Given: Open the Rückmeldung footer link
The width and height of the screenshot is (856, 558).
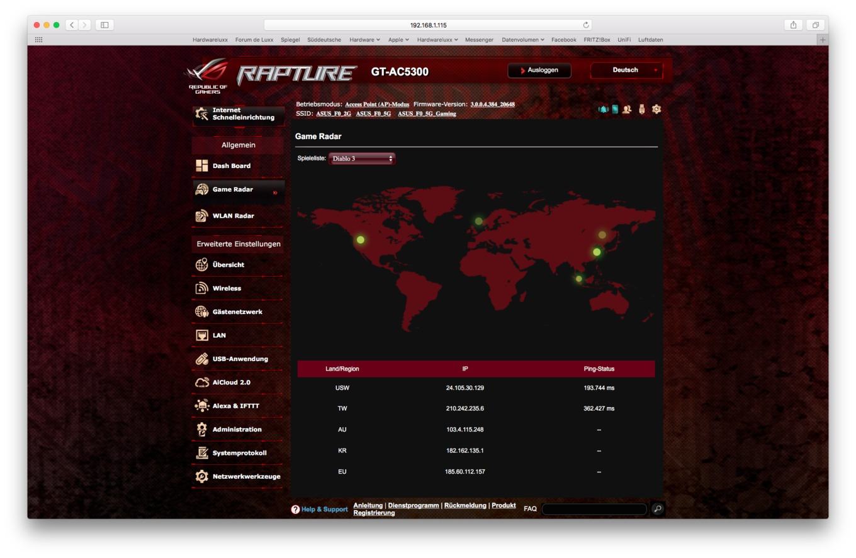Looking at the screenshot, I should 465,505.
